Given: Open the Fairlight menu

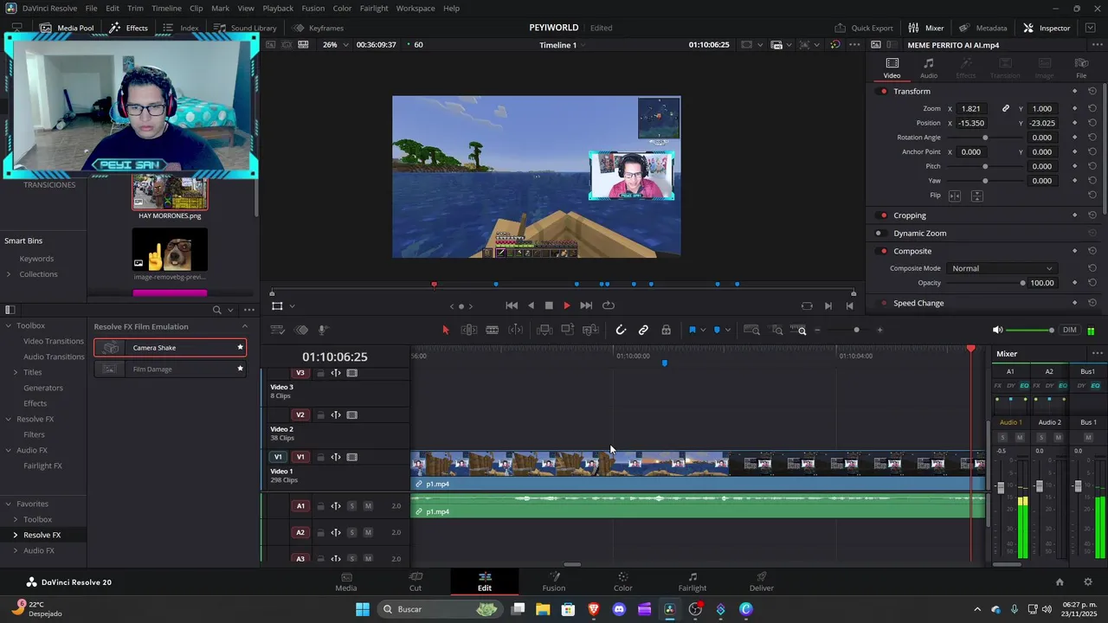Looking at the screenshot, I should click(374, 8).
